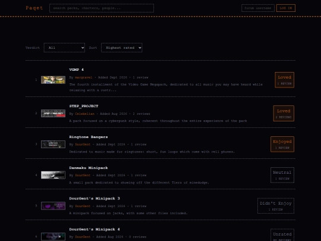This screenshot has width=321, height=241.
Task: Open the STEP_PROJECT banner thumbnail
Action: tap(53, 113)
